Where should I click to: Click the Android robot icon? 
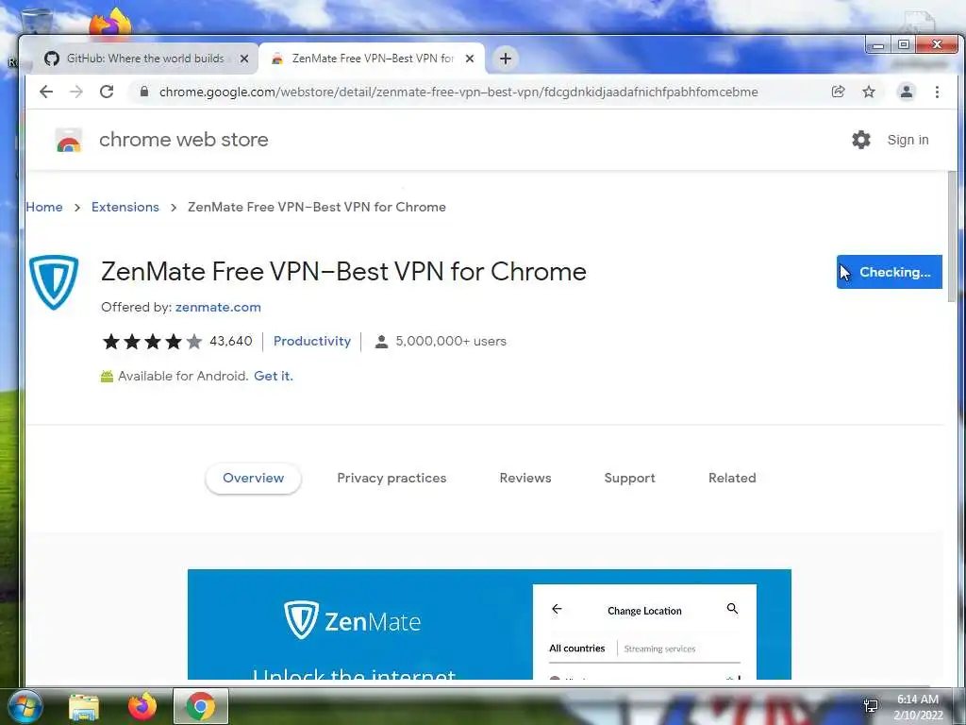107,376
